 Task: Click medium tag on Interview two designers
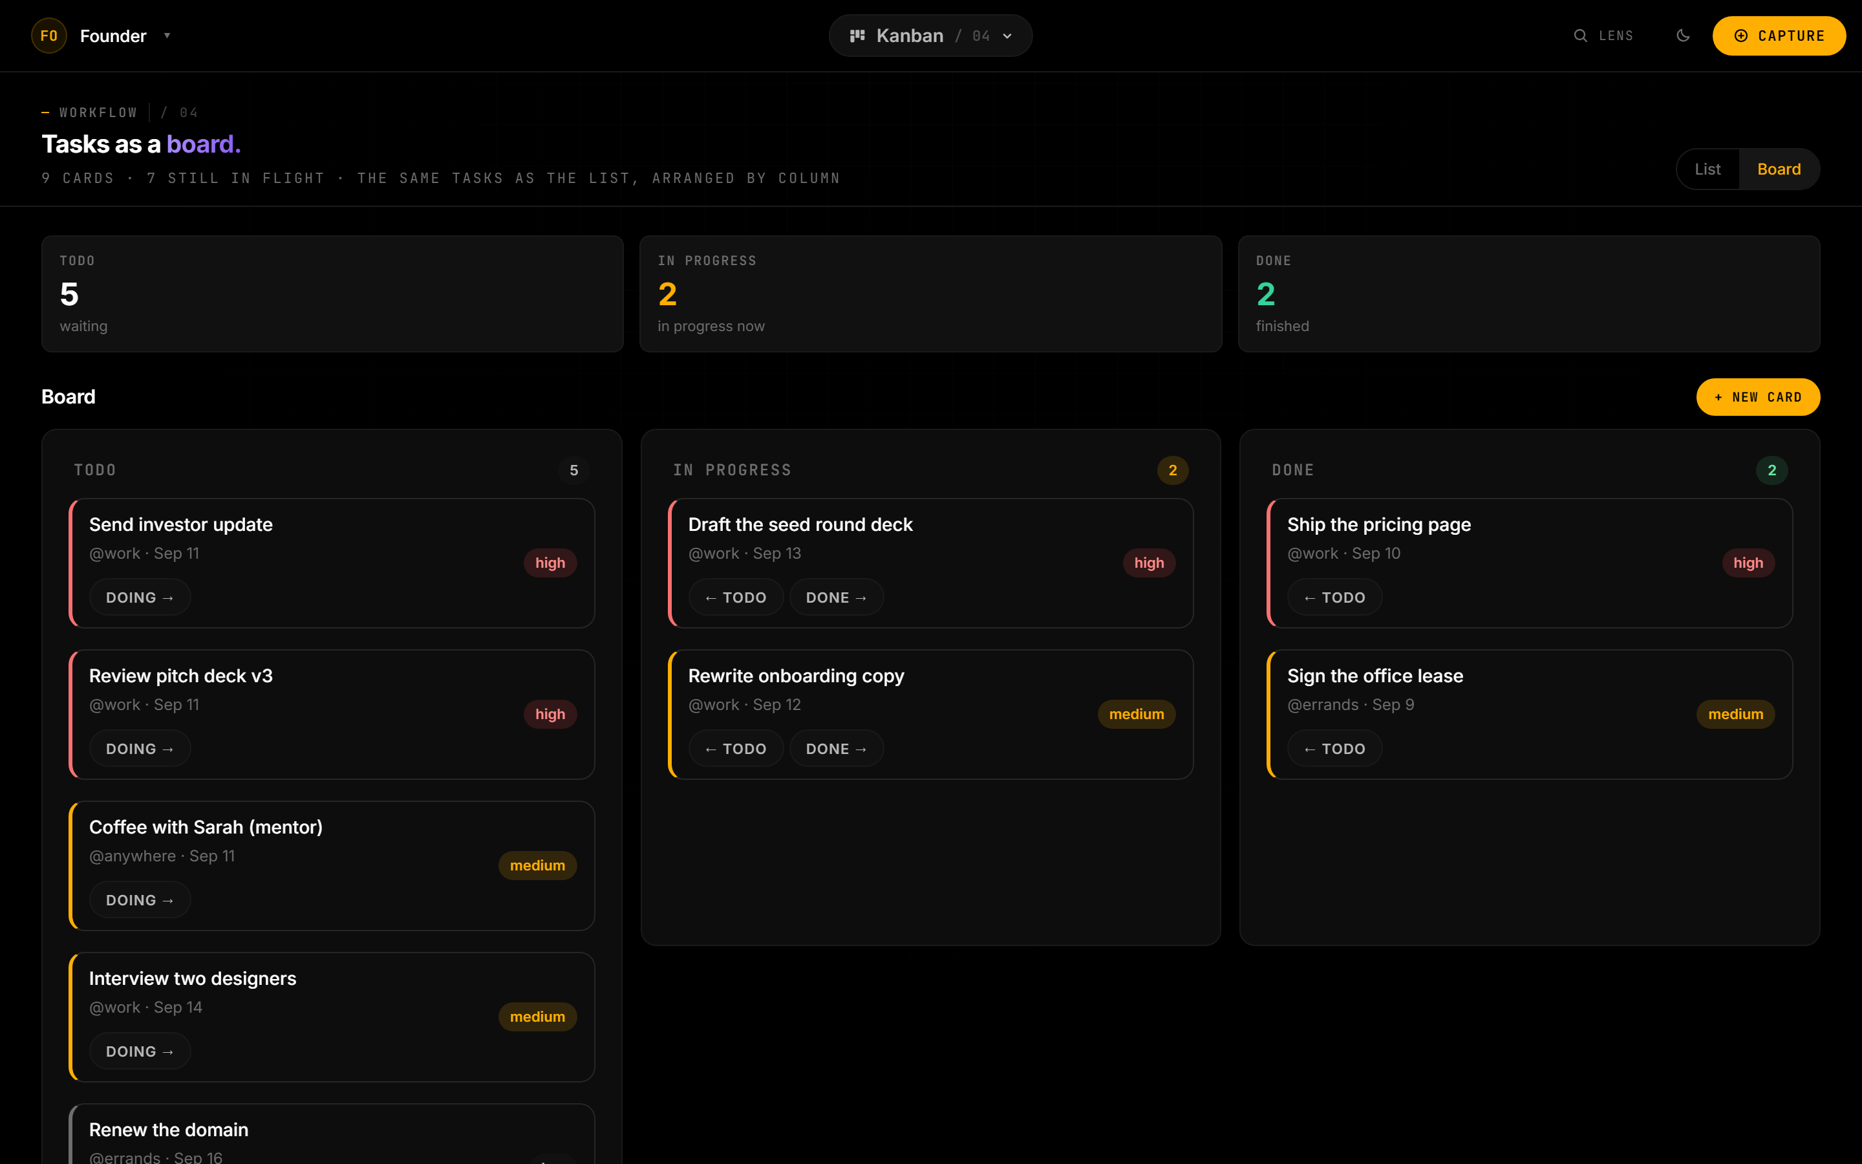click(537, 1016)
